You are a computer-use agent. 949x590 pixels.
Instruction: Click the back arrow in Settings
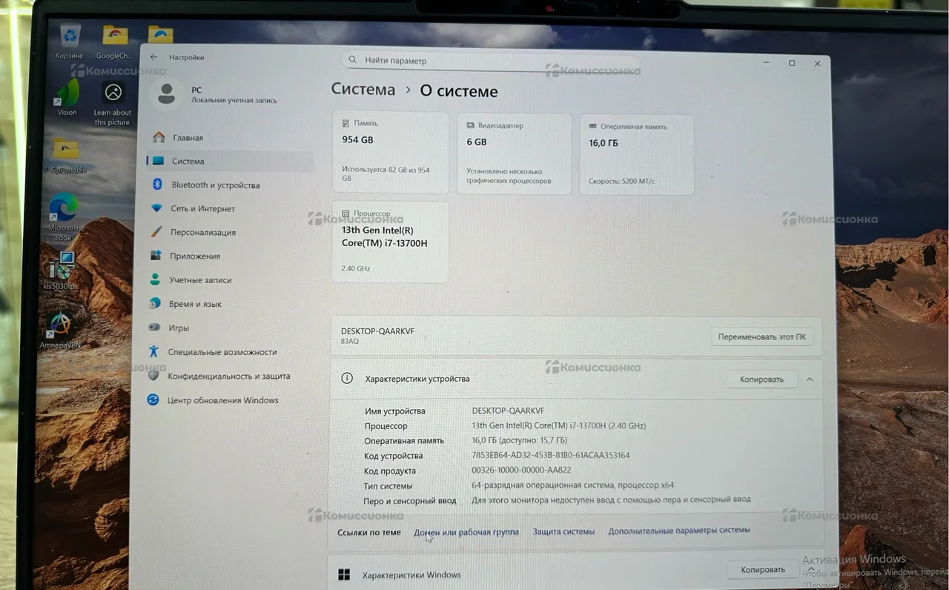coord(154,57)
